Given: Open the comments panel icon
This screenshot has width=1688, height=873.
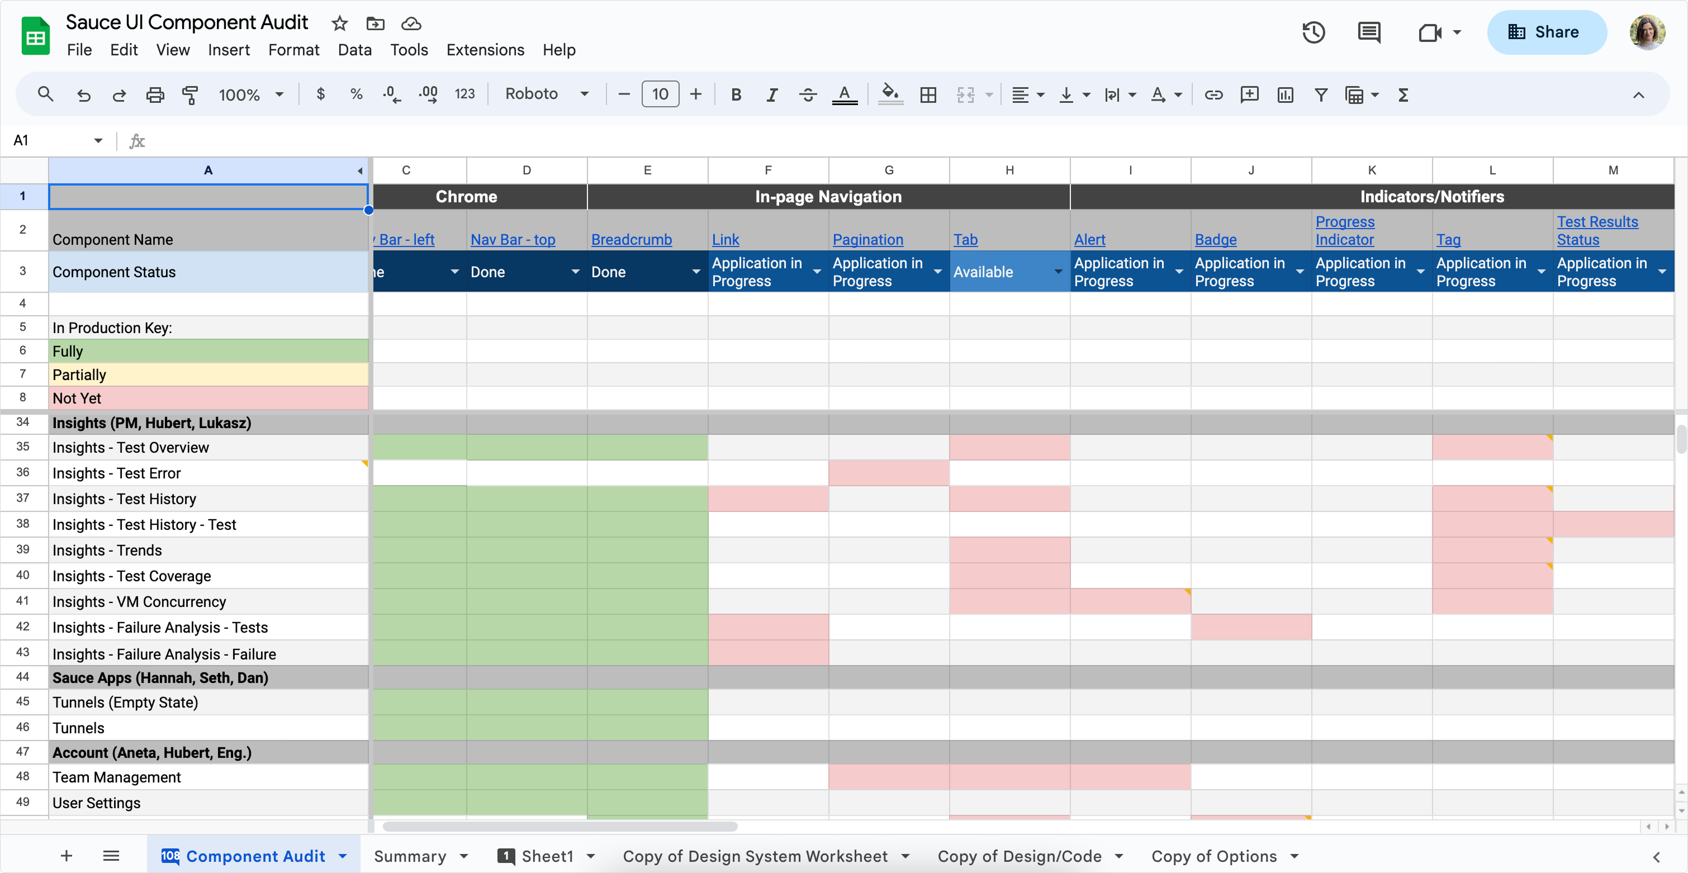Looking at the screenshot, I should (x=1369, y=32).
